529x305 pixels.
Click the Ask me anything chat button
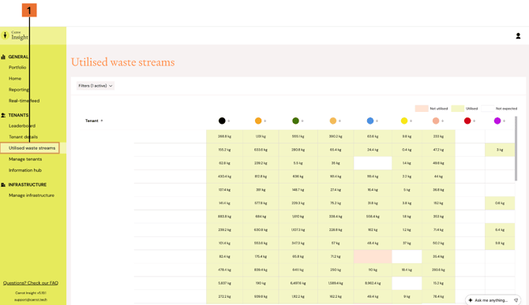click(493, 300)
